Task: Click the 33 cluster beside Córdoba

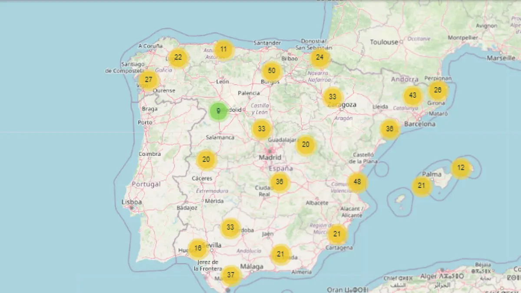Action: [x=231, y=227]
